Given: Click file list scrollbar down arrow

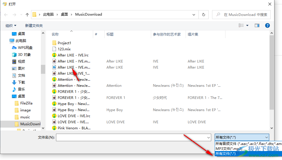Looking at the screenshot, I should tap(272, 128).
